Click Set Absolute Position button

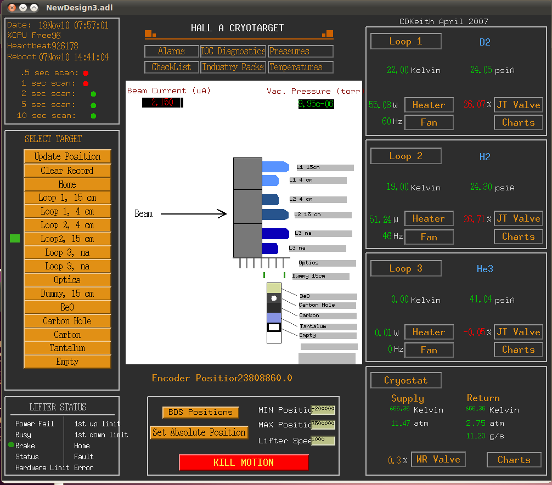[x=199, y=432]
